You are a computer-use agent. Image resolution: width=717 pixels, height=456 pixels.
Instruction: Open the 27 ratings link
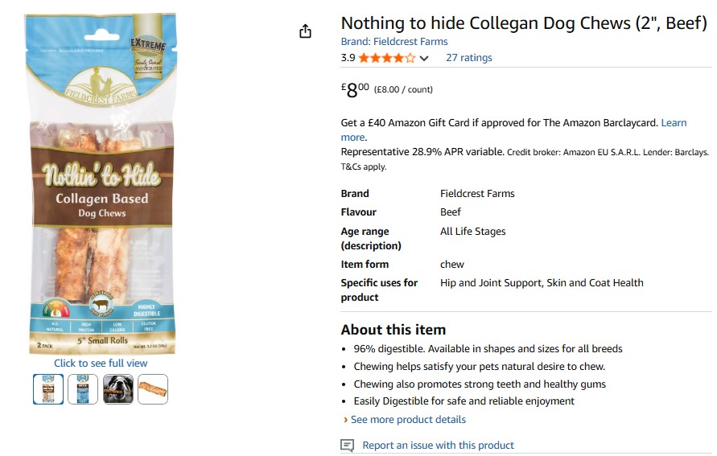tap(468, 58)
